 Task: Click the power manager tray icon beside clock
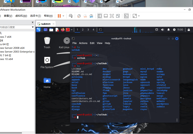point(174,30)
